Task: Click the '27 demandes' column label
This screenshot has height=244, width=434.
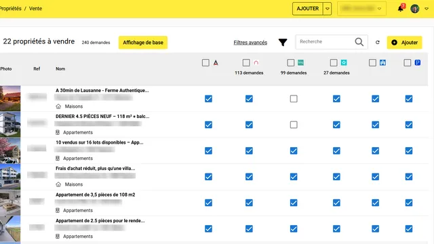Action: (336, 73)
